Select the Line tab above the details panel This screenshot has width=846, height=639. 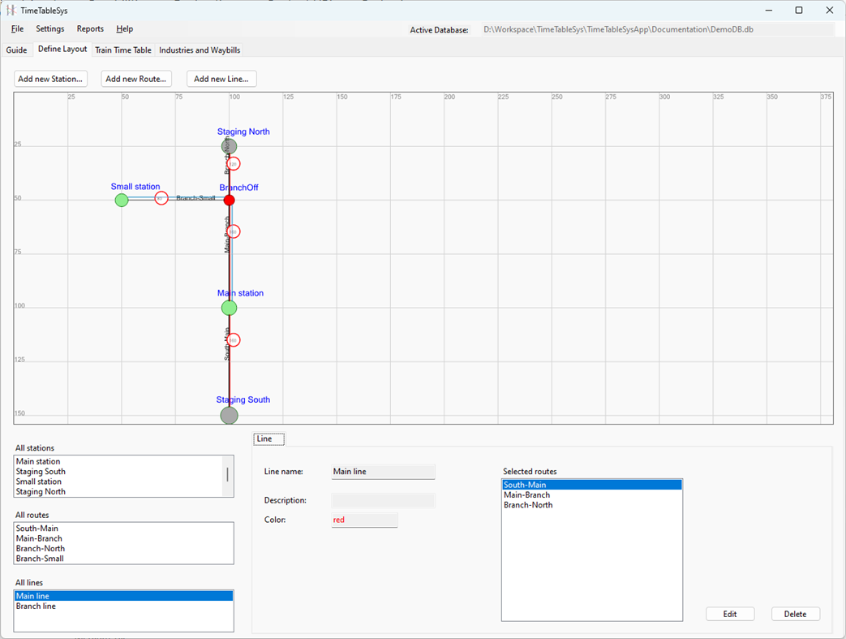point(268,438)
